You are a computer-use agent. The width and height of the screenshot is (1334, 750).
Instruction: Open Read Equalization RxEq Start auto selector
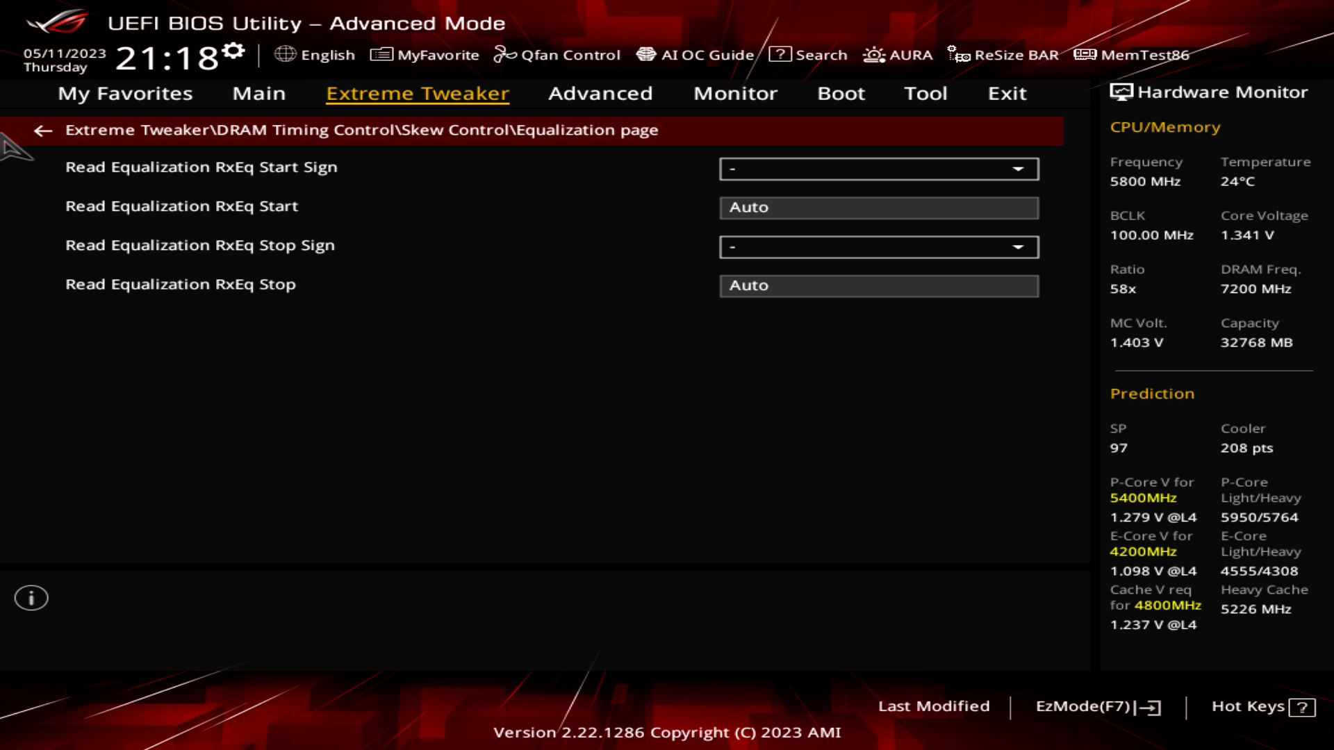(878, 207)
